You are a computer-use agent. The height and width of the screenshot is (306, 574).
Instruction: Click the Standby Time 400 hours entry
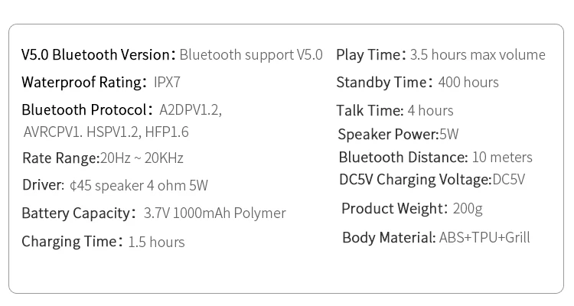pos(417,82)
